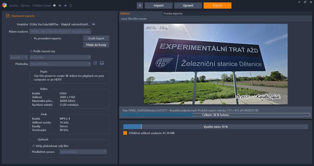This screenshot has width=314, height=166.
Task: Switch to the Fronta exportu tab
Action: pyautogui.click(x=173, y=13)
